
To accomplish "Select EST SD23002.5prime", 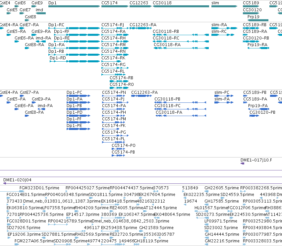I will tap(221, 227).
